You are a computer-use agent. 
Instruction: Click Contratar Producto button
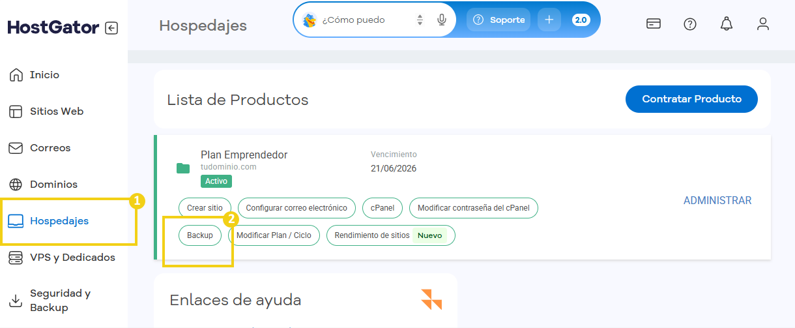[691, 99]
